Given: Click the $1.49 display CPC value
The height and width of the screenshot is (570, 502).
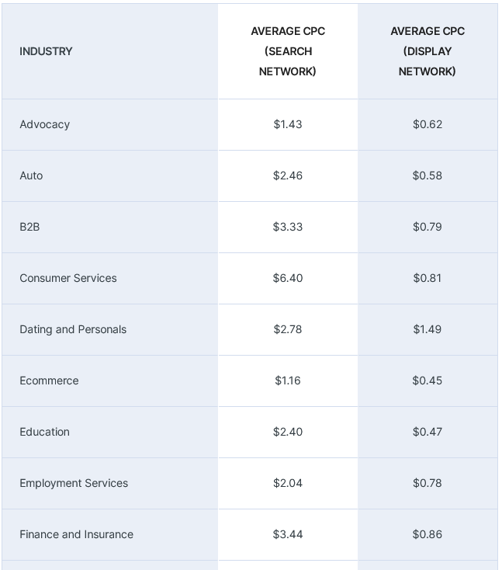Looking at the screenshot, I should (x=428, y=329).
